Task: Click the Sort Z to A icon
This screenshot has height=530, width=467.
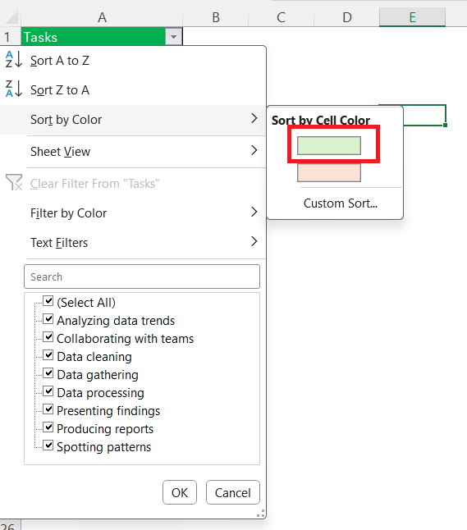Action: pos(13,89)
